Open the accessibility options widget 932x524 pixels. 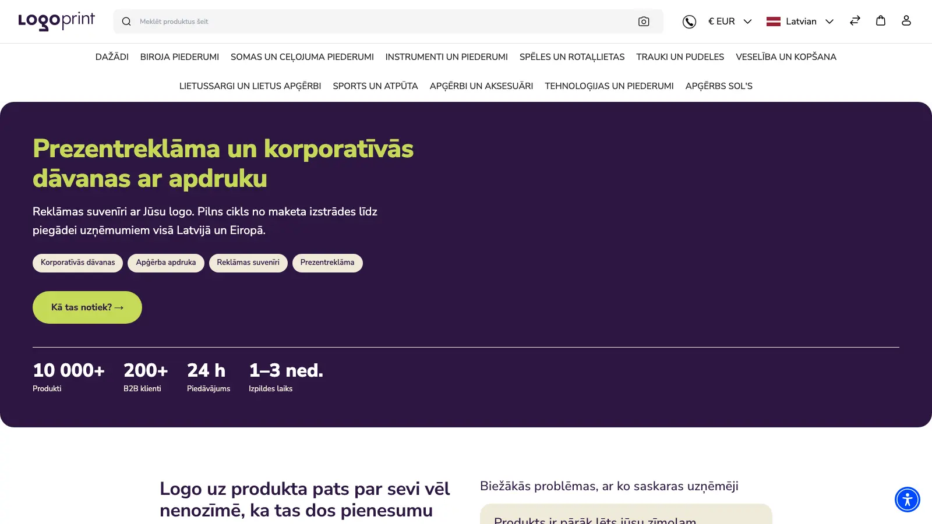click(908, 500)
